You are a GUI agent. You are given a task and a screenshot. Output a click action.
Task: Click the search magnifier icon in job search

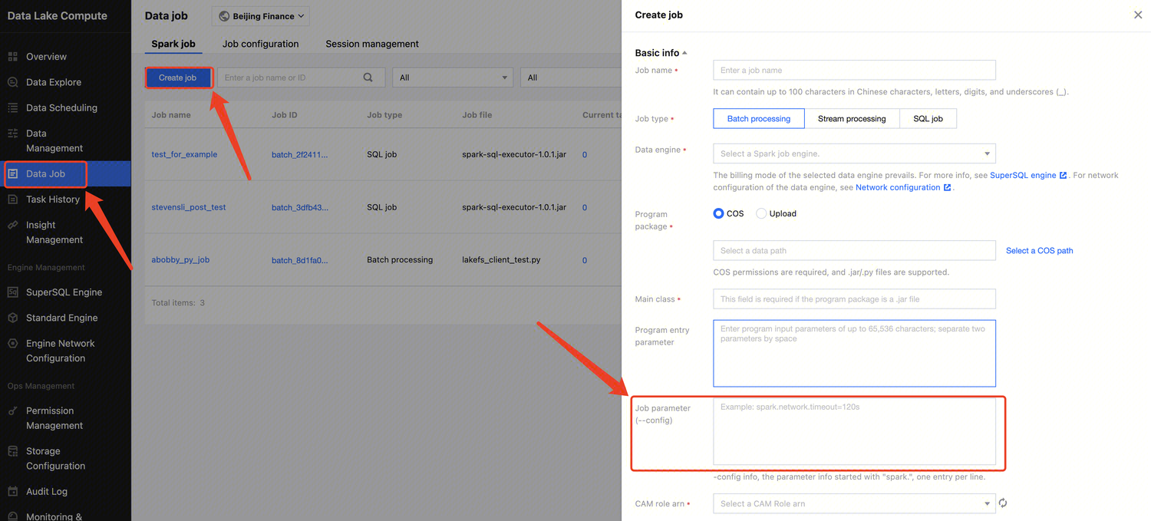click(368, 77)
